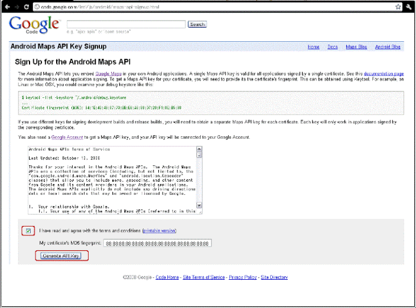Open the browser wrench settings menu
This screenshot has height=308, width=416.
click(408, 7)
